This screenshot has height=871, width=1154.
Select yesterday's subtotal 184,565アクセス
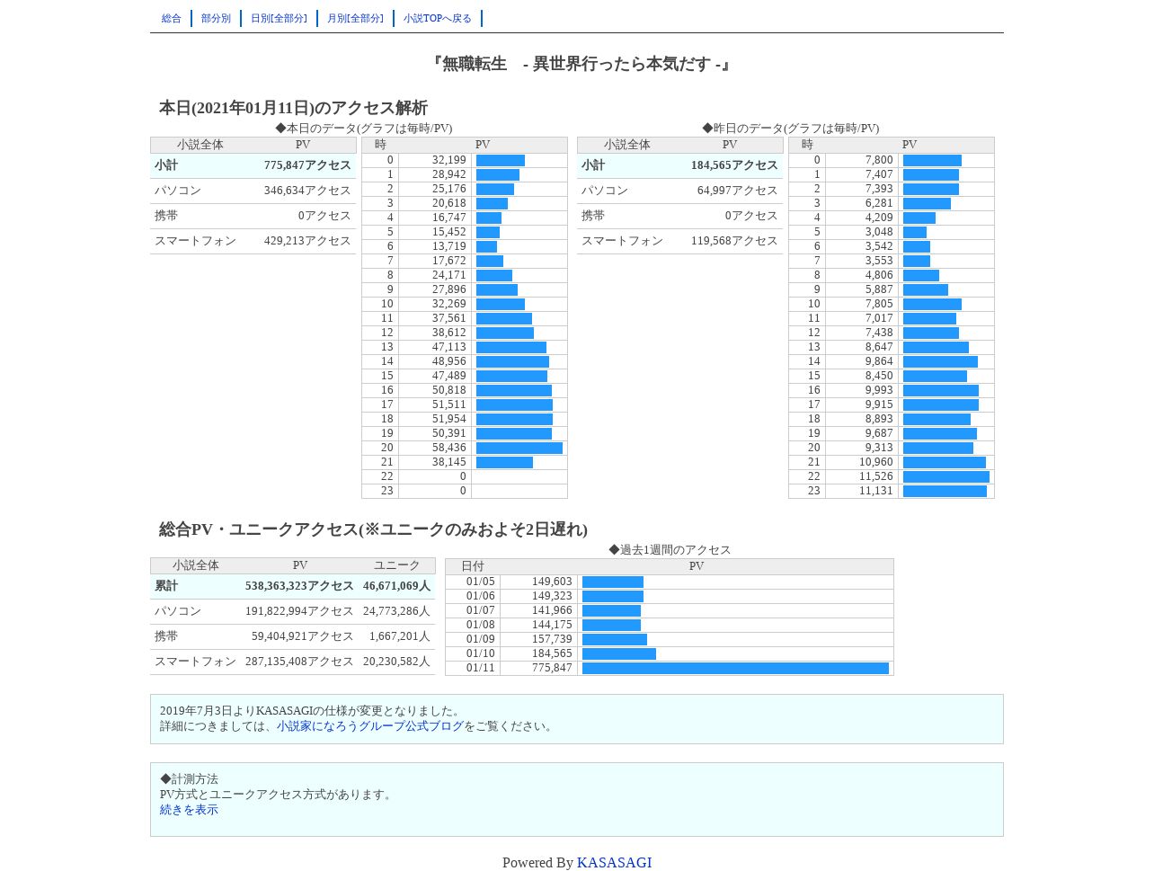(x=734, y=165)
